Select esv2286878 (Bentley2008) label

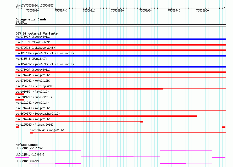point(35,86)
